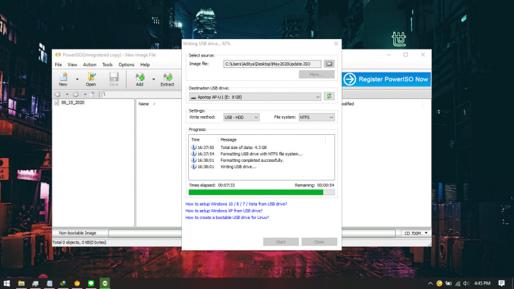Open the Windows 10/8/7/Vista USB setup link
This screenshot has height=289, width=514.
tap(236, 204)
